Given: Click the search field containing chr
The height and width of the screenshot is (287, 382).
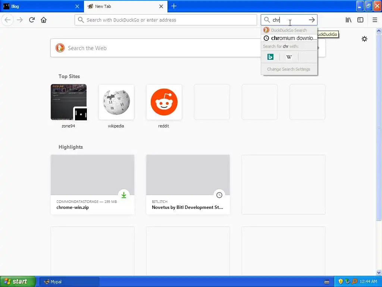Looking at the screenshot, I should 289,20.
